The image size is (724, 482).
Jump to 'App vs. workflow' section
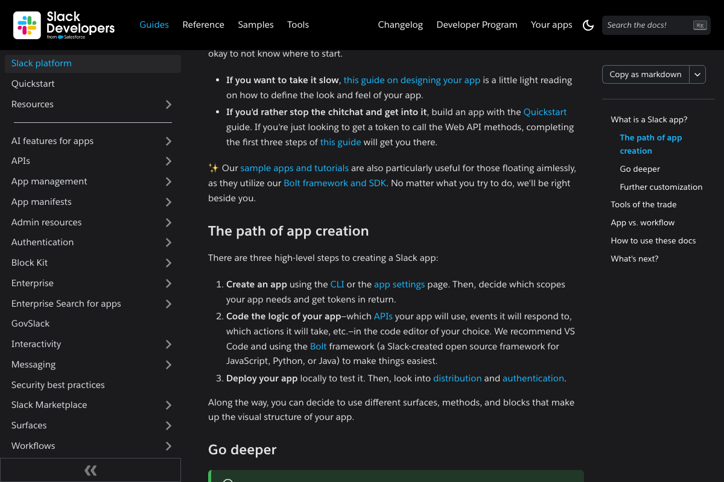click(643, 222)
